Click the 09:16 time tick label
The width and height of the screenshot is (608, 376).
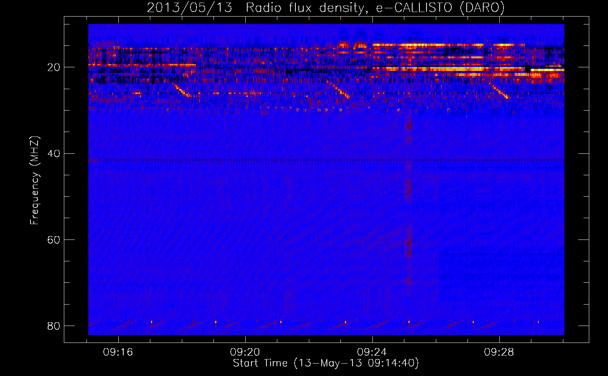(x=118, y=352)
